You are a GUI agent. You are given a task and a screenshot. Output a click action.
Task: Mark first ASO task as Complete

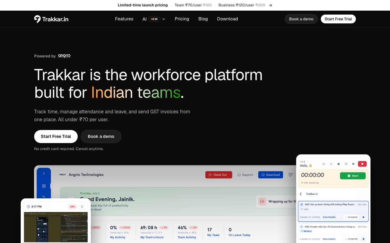click(x=351, y=217)
